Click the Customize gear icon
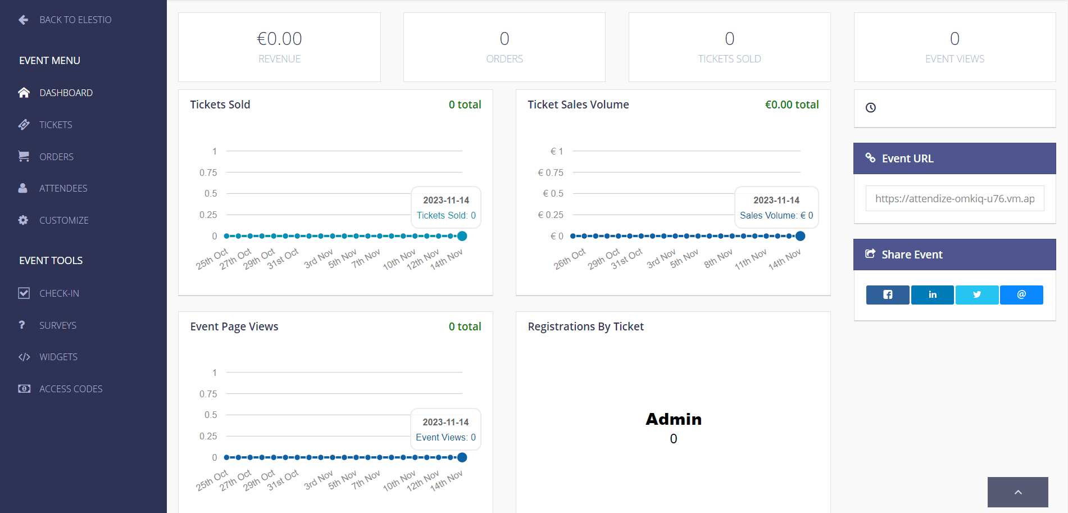1068x513 pixels. pyautogui.click(x=24, y=220)
